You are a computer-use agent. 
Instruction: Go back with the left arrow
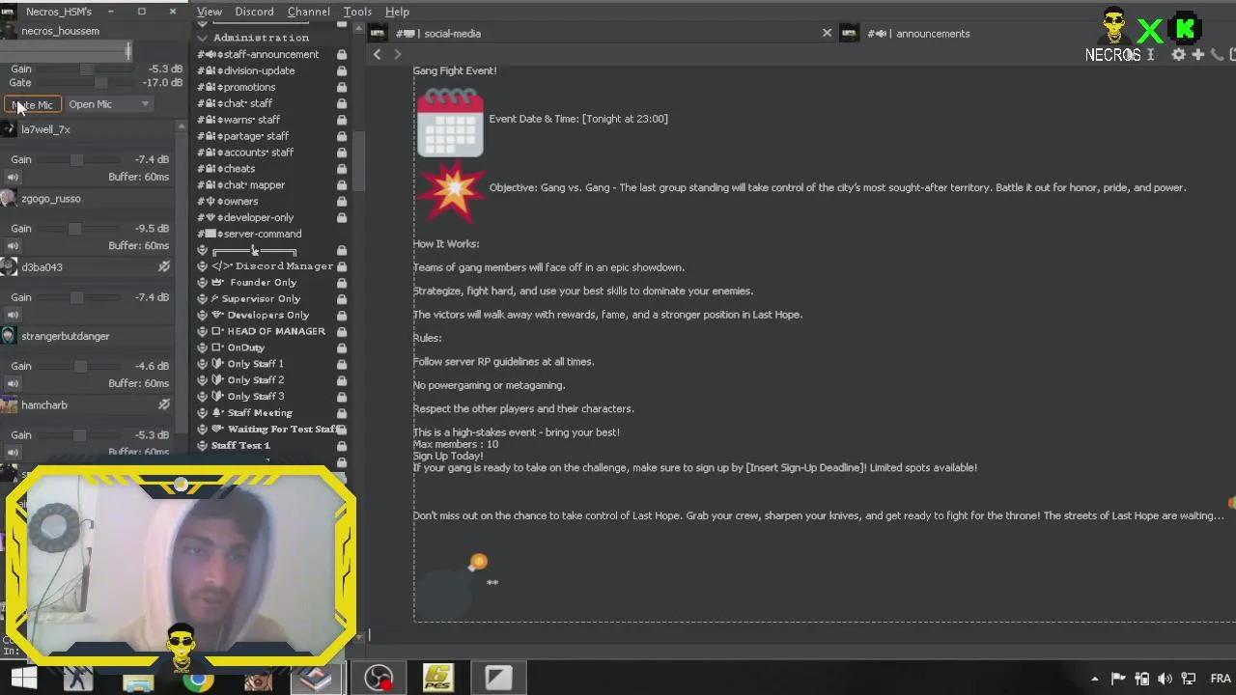[x=378, y=54]
